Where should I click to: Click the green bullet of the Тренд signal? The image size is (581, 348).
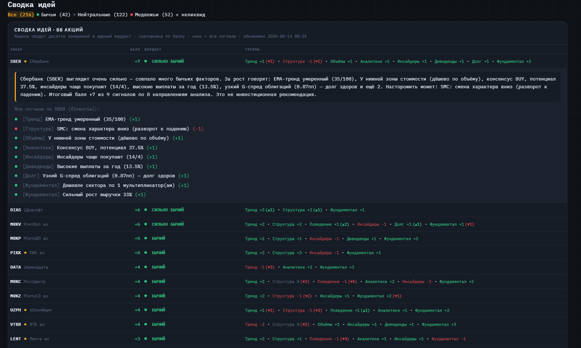coord(16,119)
